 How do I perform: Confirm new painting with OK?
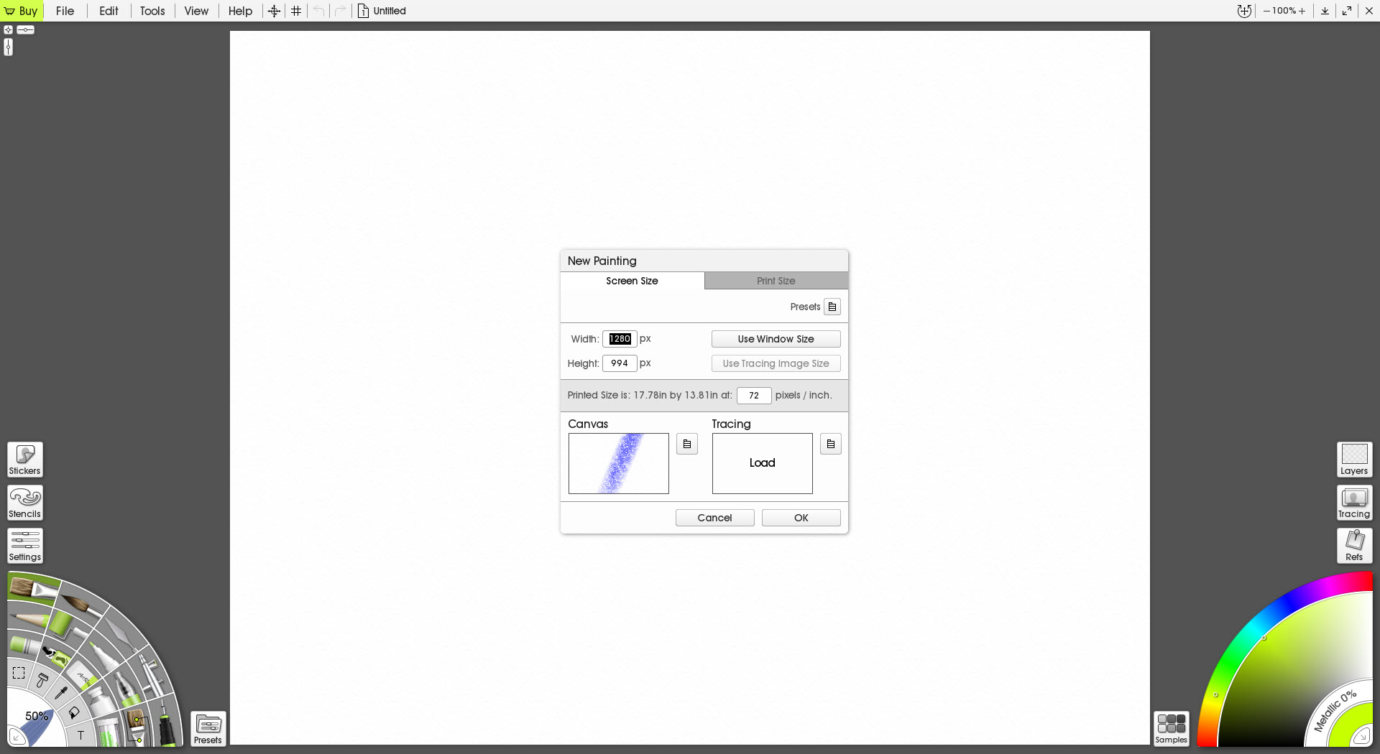pos(801,518)
